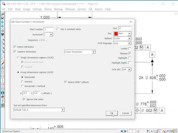Click the zoom in magnifier icon
Image resolution: width=178 pixels, height=133 pixels.
click(3, 43)
